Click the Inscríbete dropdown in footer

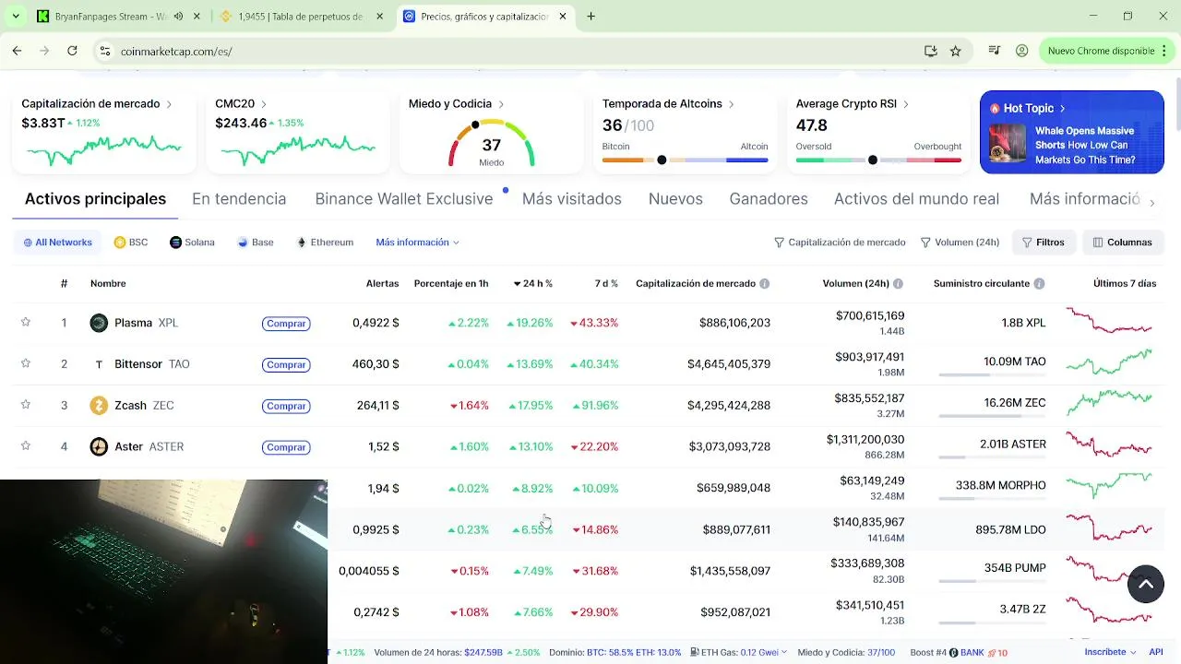(x=1111, y=652)
